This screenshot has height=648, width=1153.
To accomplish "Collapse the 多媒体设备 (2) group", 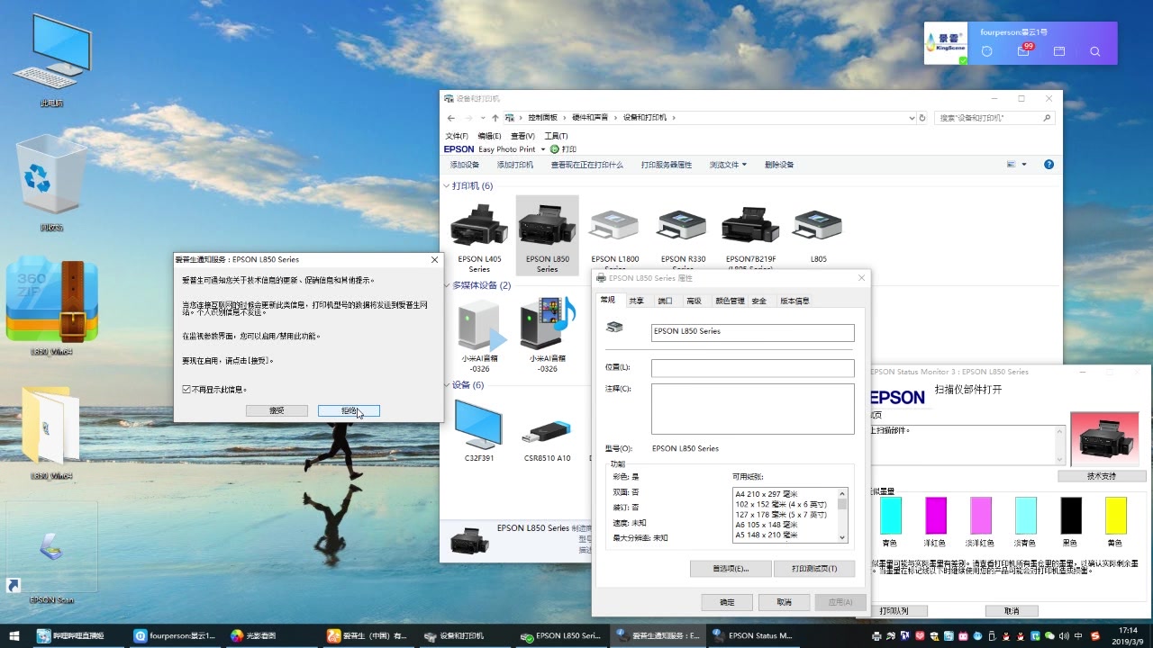I will coord(447,285).
